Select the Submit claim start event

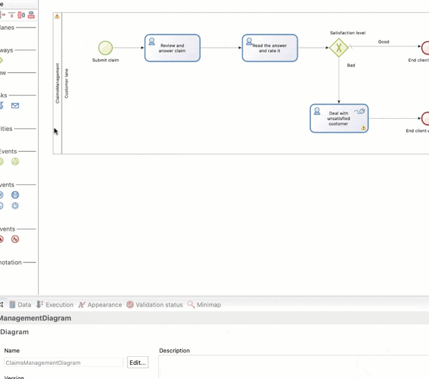(x=105, y=48)
